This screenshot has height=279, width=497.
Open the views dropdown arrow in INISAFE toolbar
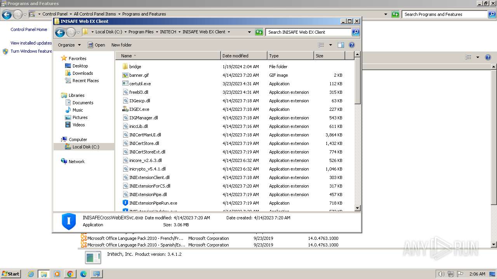330,45
